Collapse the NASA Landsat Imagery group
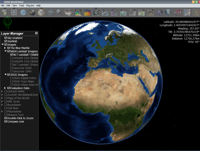Image resolution: width=200 pixels, height=151 pixels. (6, 51)
